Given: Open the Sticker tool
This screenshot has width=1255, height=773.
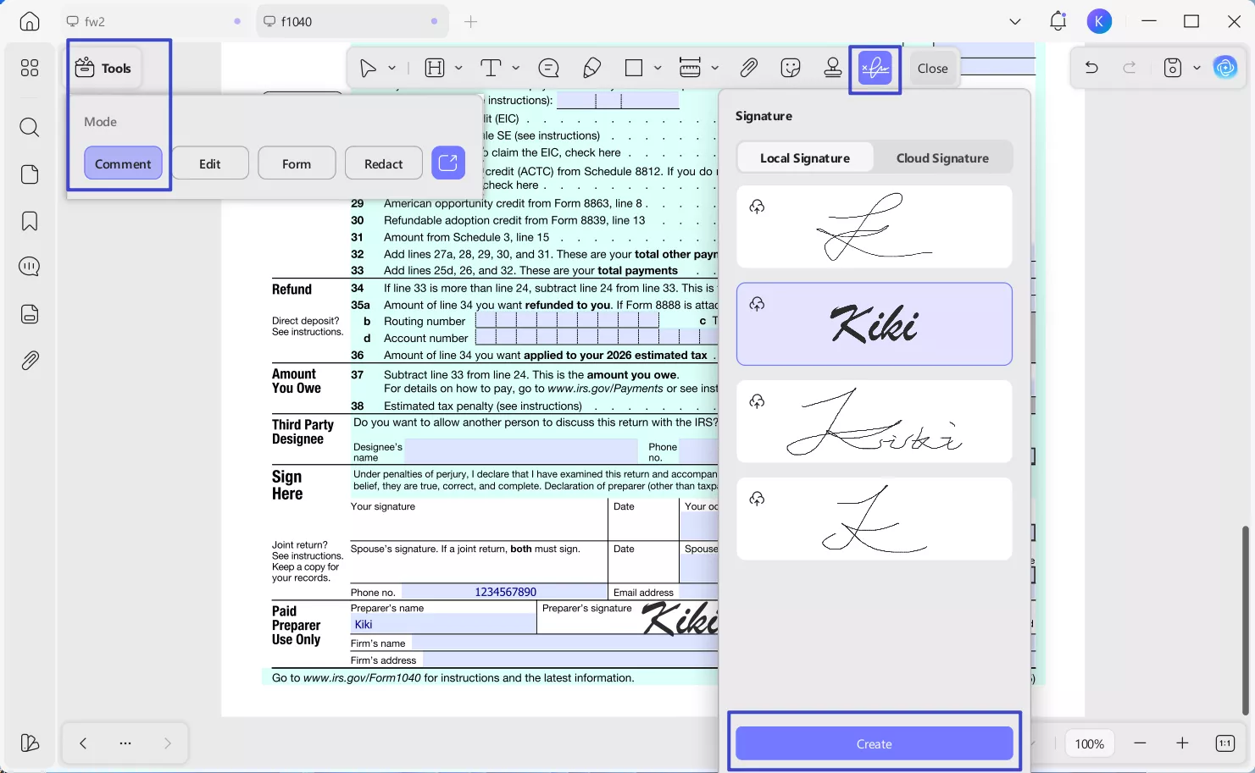Looking at the screenshot, I should [x=790, y=68].
